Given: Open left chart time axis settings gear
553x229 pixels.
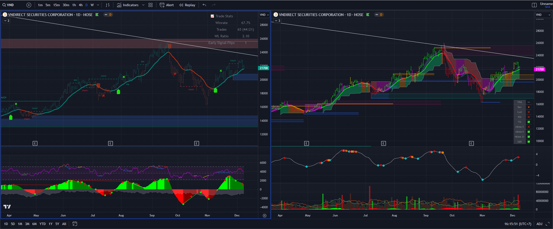Looking at the screenshot, I should pos(265,215).
